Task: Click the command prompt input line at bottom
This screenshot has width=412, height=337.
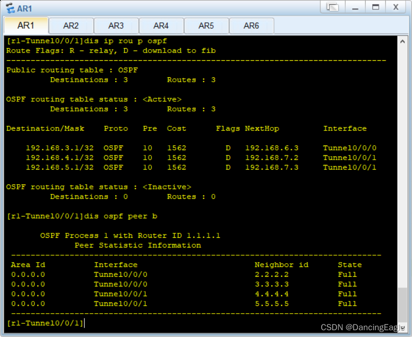Action: (201, 323)
